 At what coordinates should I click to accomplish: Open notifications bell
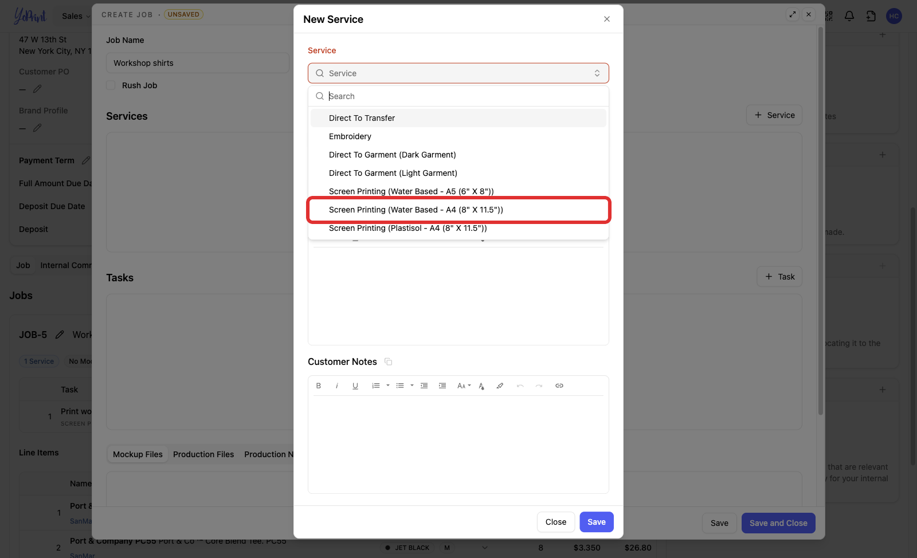click(x=849, y=16)
